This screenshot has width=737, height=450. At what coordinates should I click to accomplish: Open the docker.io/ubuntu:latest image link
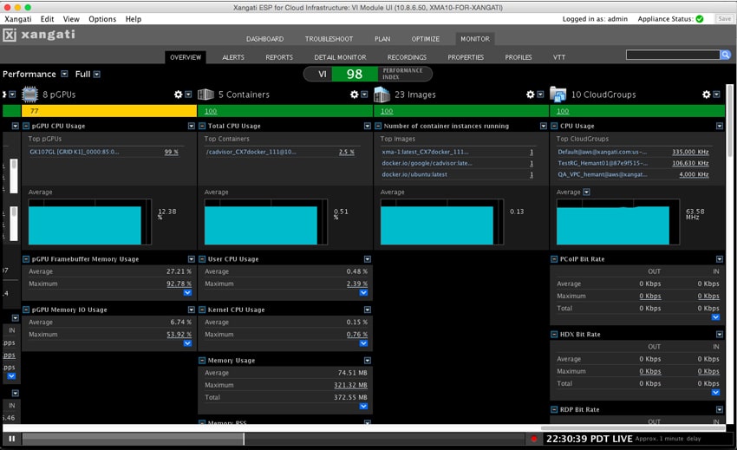(414, 174)
